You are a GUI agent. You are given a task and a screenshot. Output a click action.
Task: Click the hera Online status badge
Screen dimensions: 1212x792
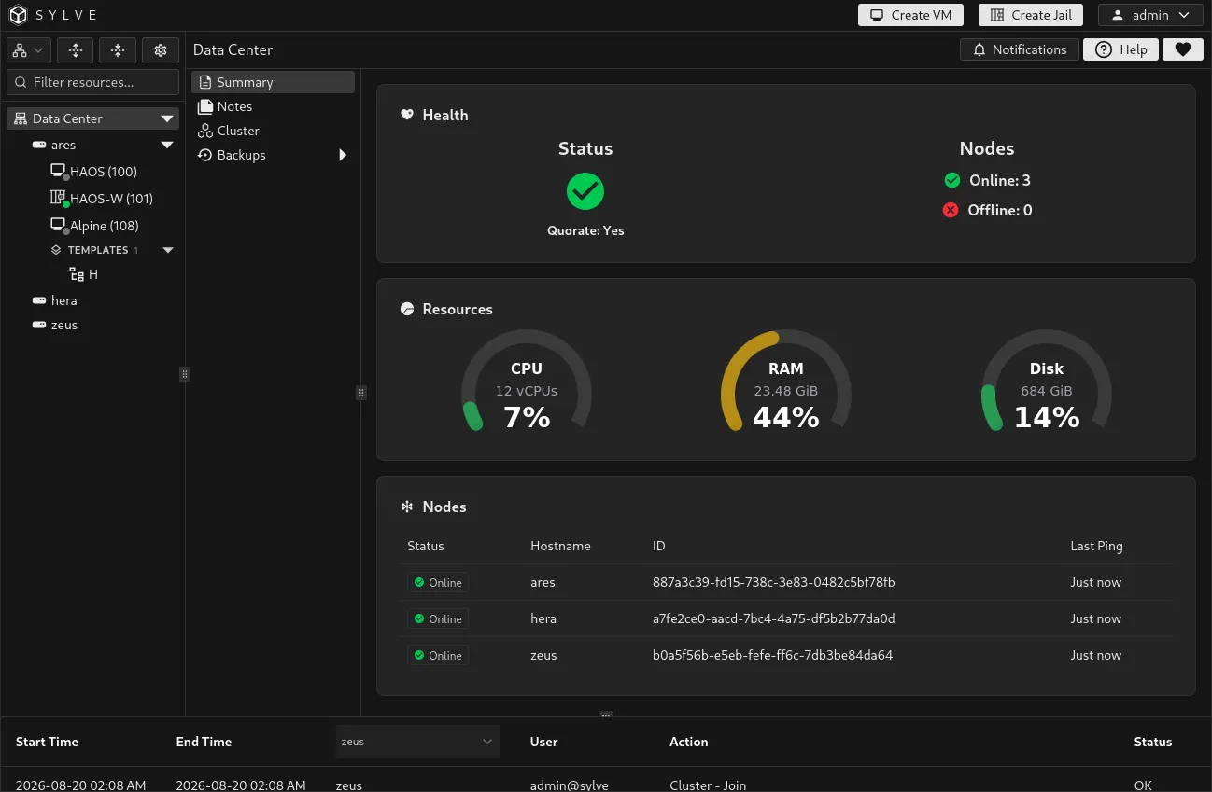[x=437, y=618]
